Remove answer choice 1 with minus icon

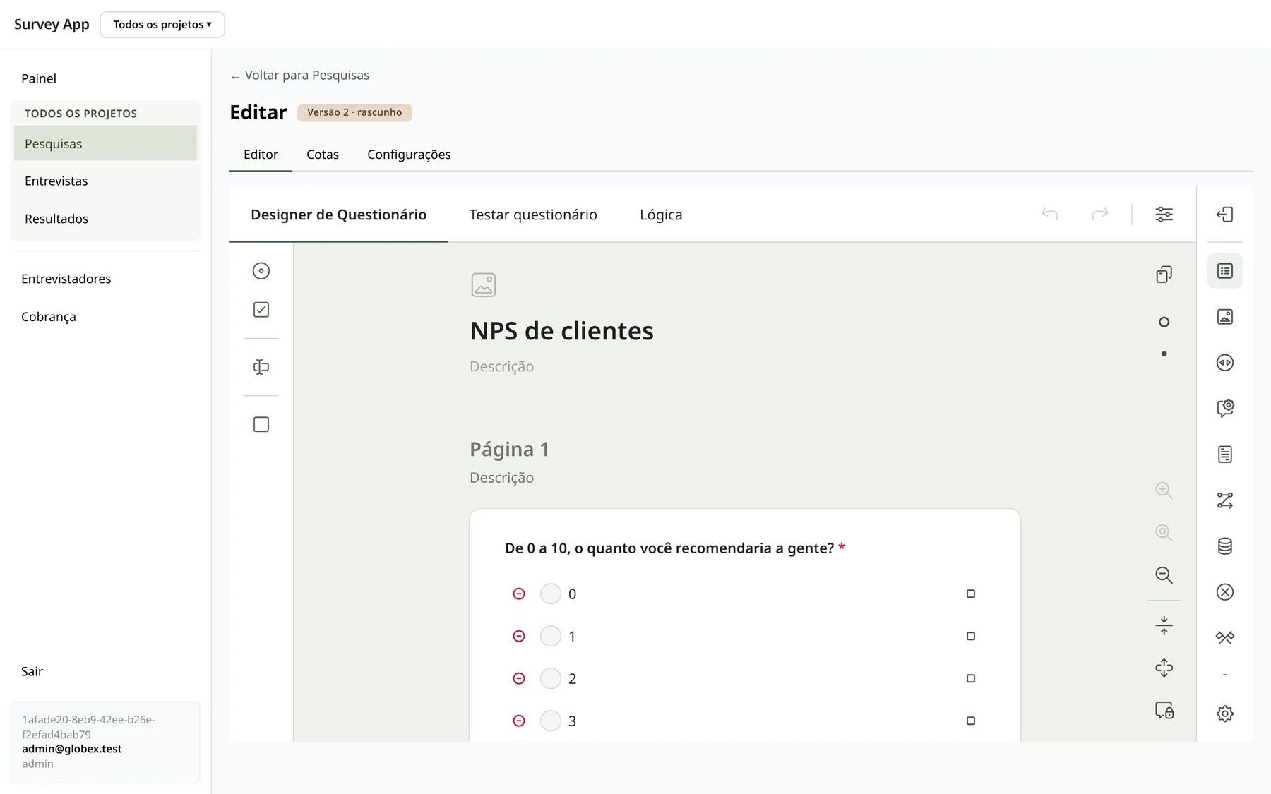[x=519, y=636]
